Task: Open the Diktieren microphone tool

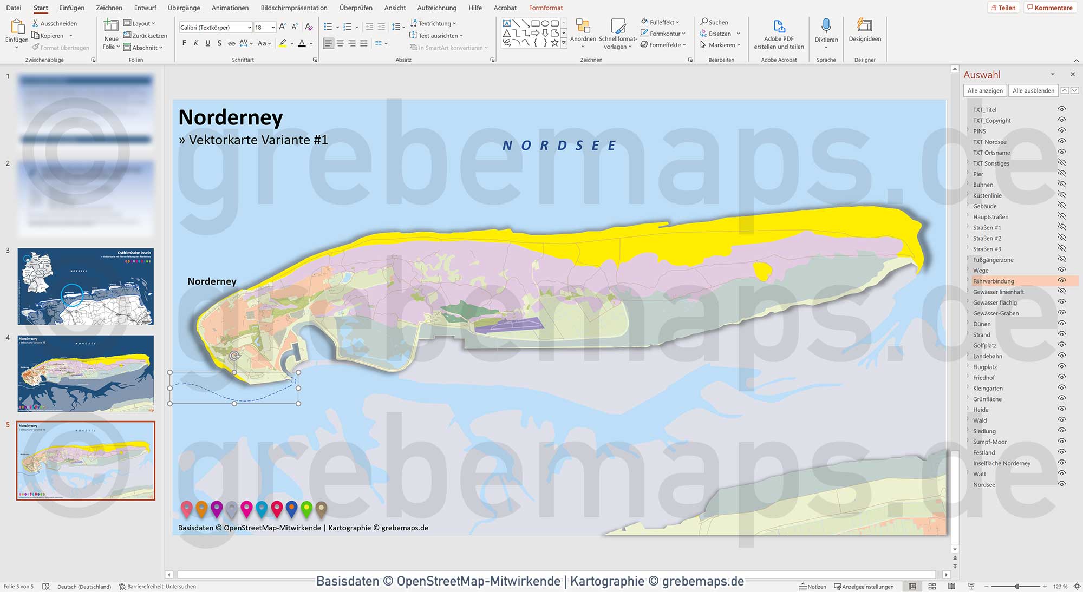Action: (826, 32)
